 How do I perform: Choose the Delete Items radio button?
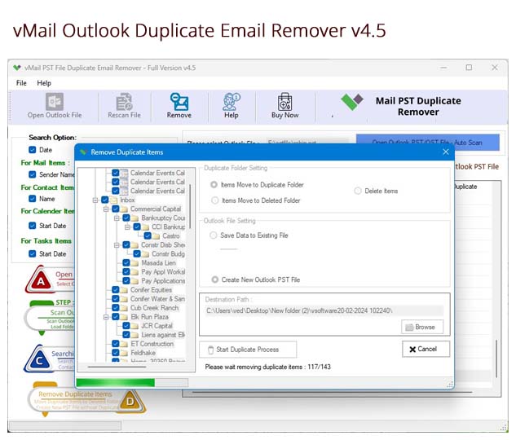coord(358,191)
